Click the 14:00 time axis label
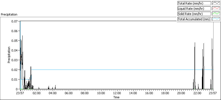The height and width of the screenshot is (100, 221). (133, 93)
